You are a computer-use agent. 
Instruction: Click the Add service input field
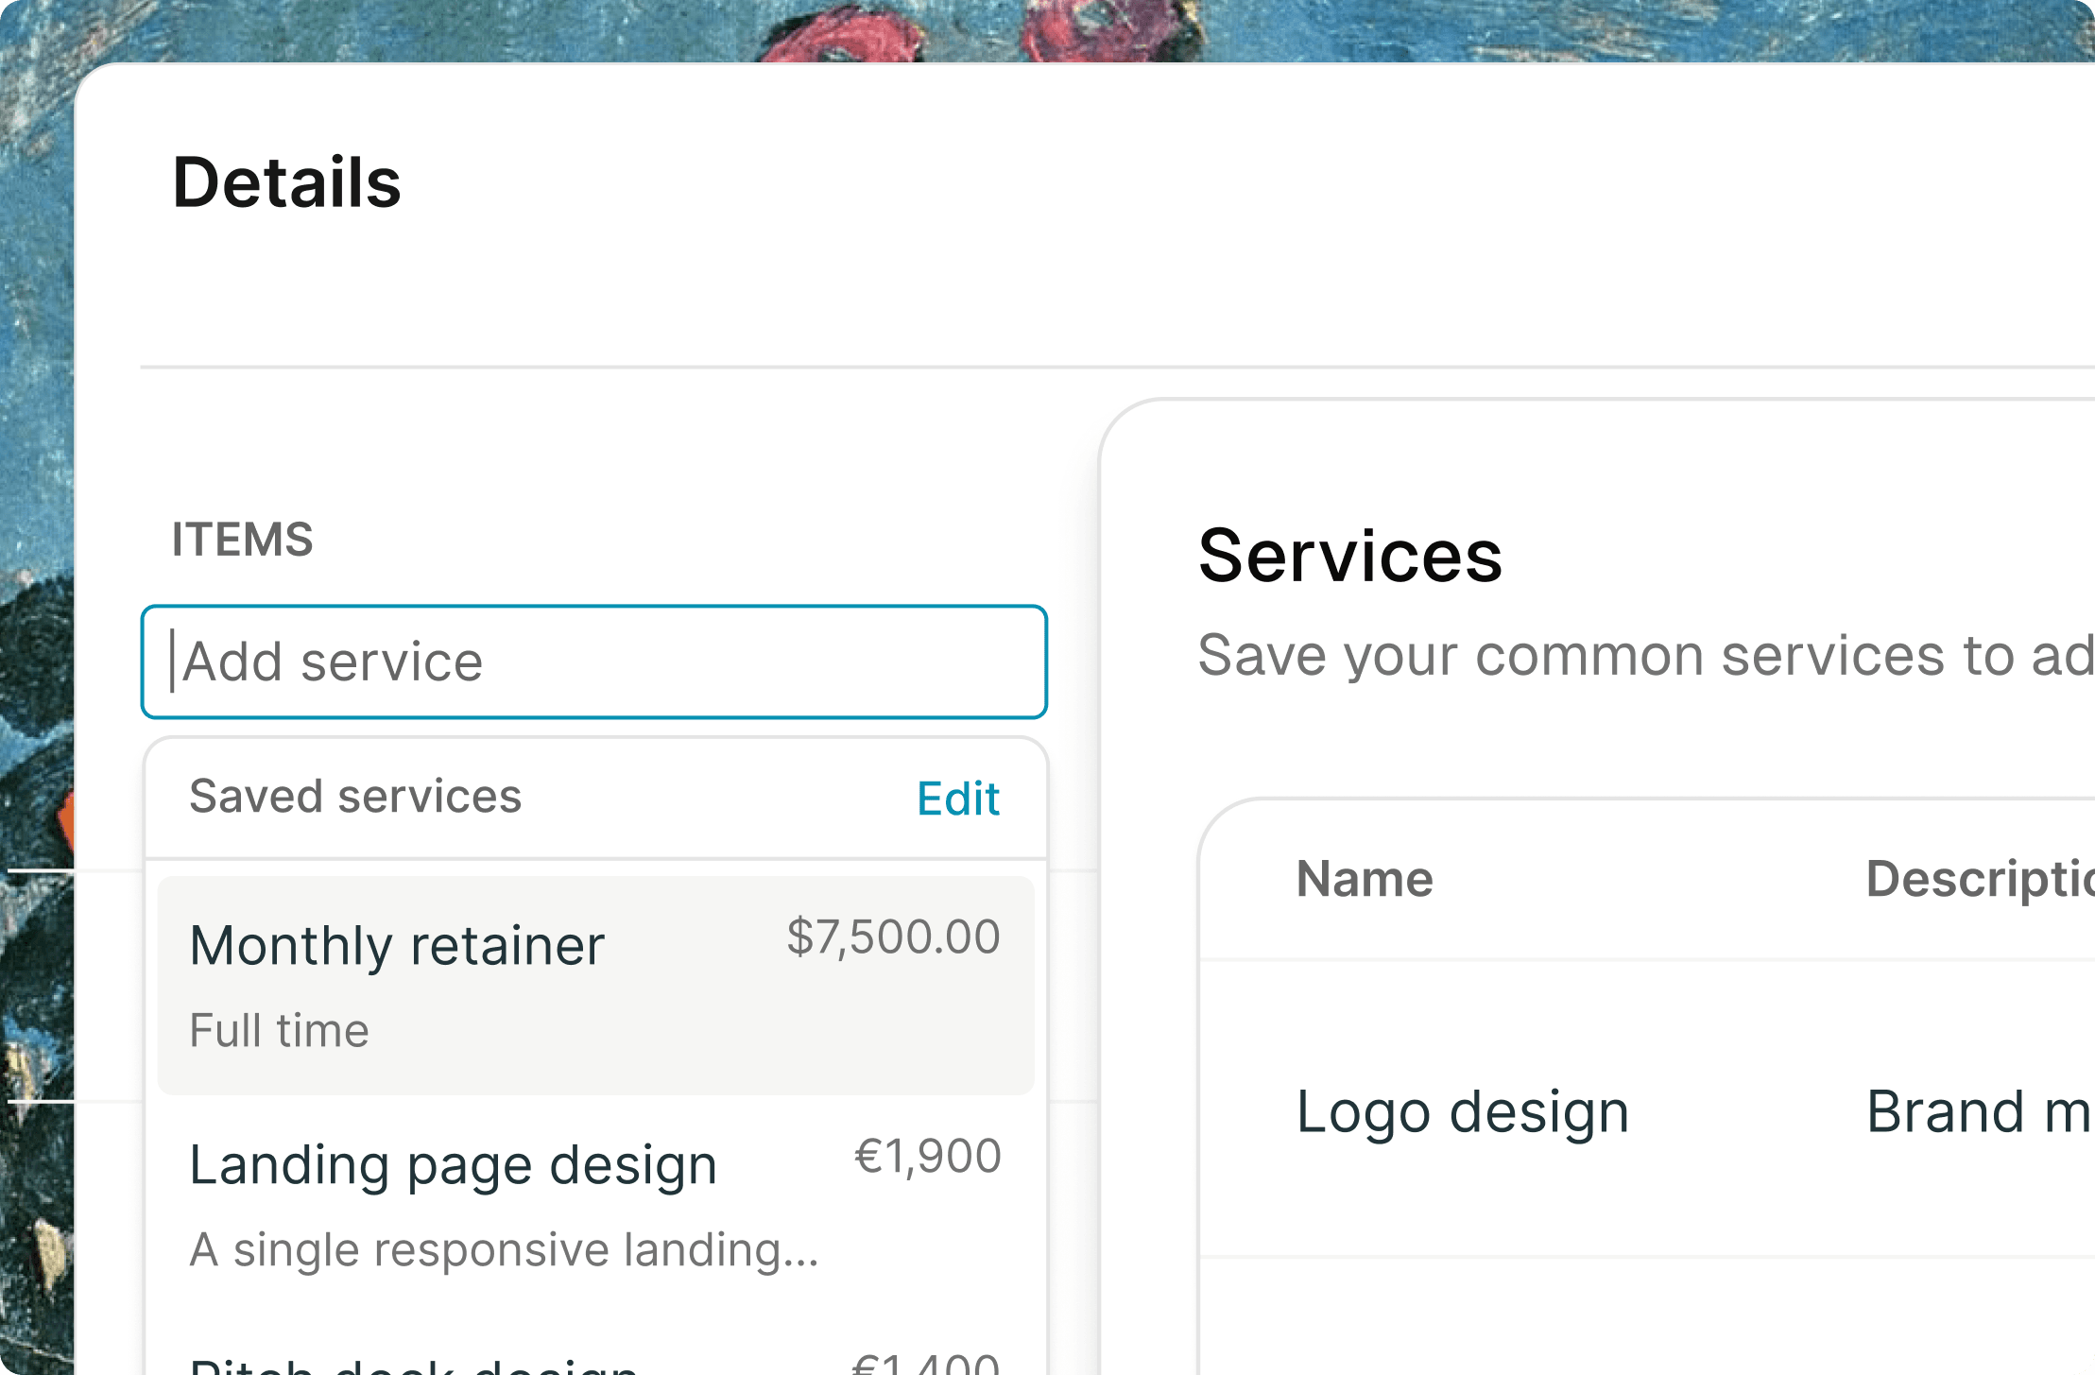(594, 662)
